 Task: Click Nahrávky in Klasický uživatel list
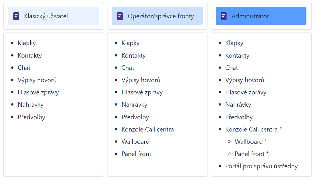pyautogui.click(x=31, y=105)
